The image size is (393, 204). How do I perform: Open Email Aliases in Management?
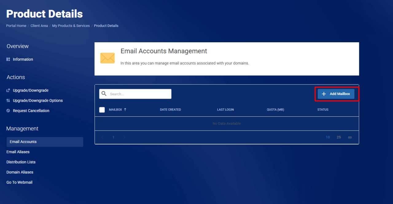tap(18, 152)
